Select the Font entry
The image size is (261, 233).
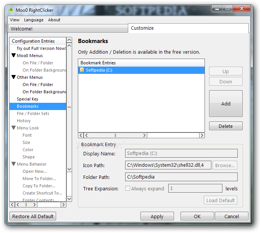coord(27,135)
